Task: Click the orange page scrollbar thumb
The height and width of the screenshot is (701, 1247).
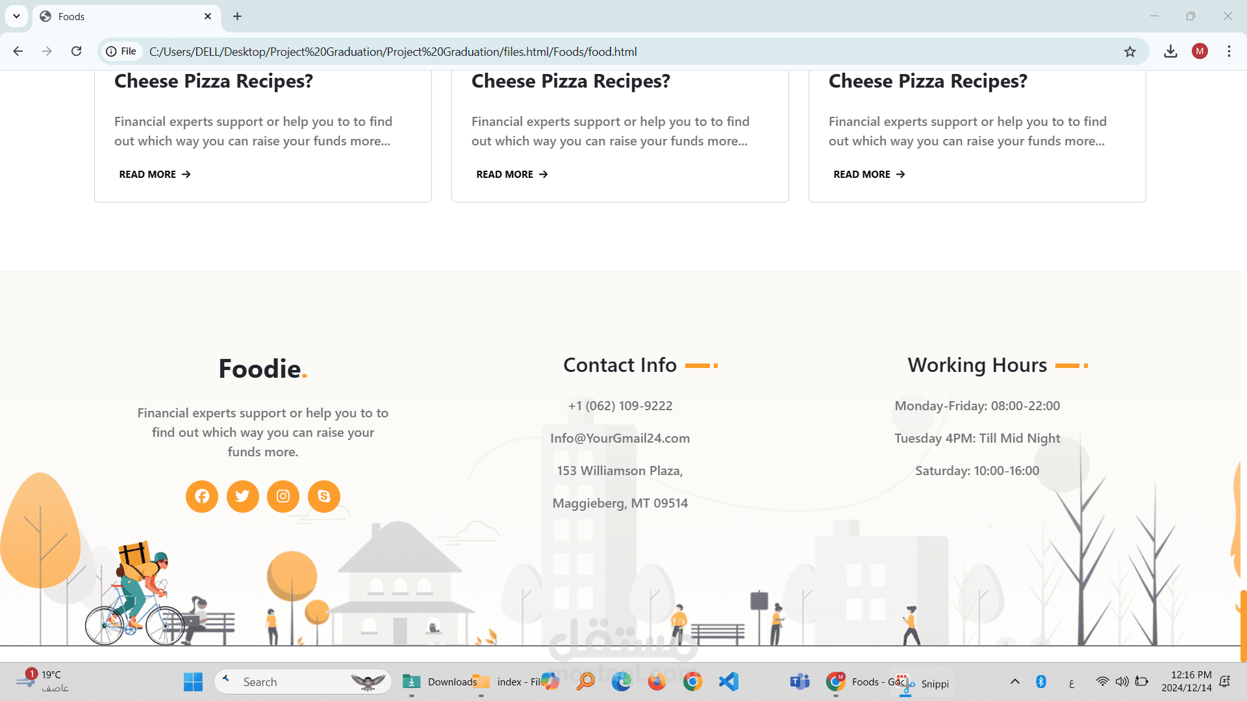Action: coord(1243,626)
